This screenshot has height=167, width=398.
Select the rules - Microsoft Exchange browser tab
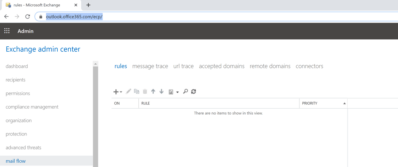click(x=41, y=5)
